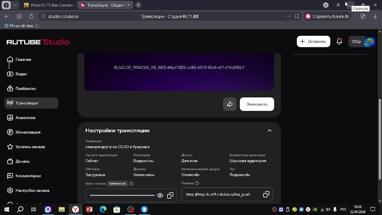Open the sidebar panel icon in toolbar
This screenshot has height=215, width=382.
pyautogui.click(x=363, y=16)
